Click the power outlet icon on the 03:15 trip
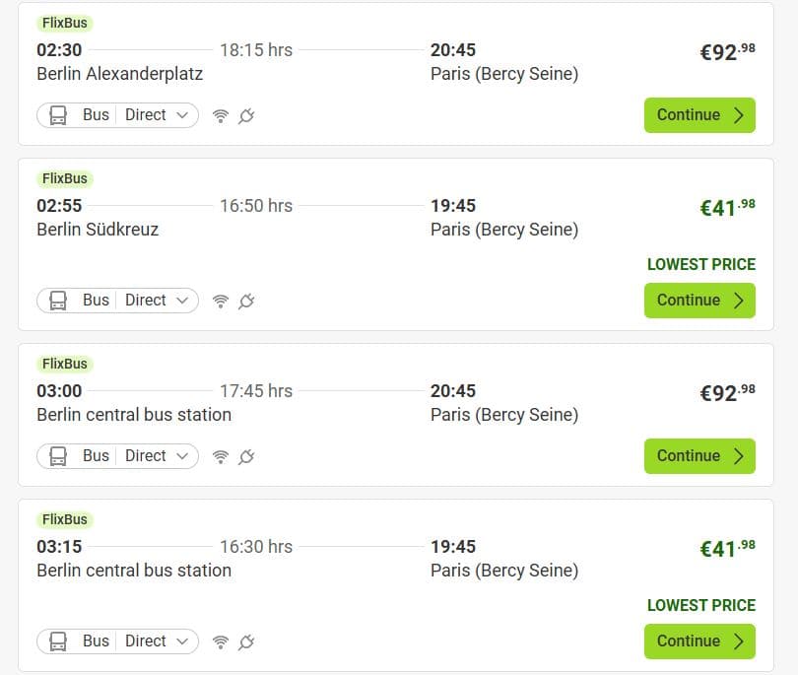The width and height of the screenshot is (798, 675). point(246,641)
